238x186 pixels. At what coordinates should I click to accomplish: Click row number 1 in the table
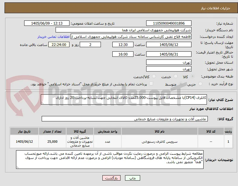click(x=228, y=142)
